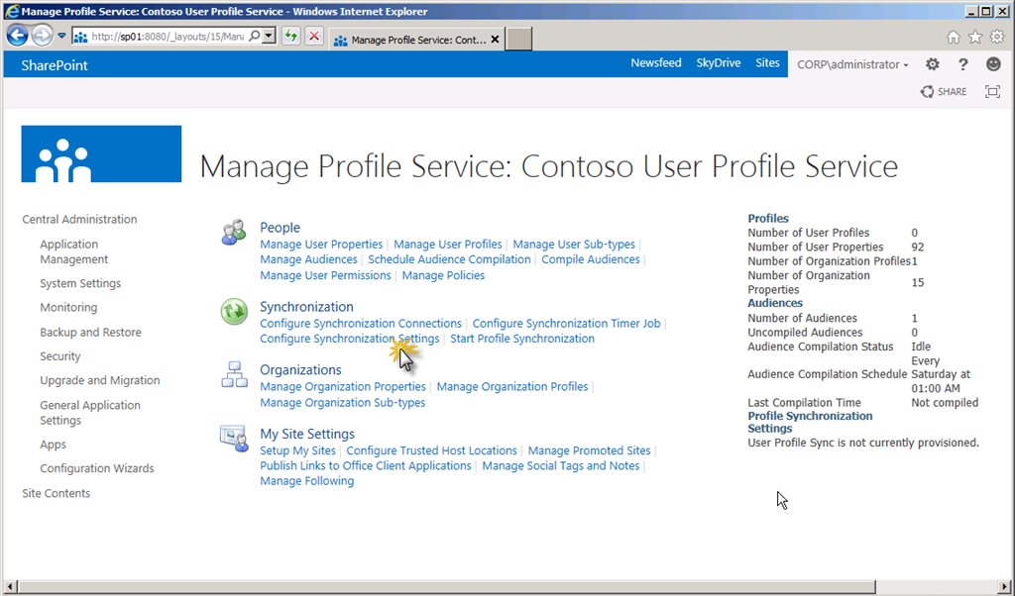Close the Manage Profile Service tab
The height and width of the screenshot is (596, 1015).
pos(495,40)
